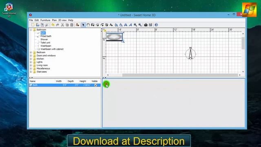Sort furniture list by Depth column
The width and height of the screenshot is (261, 147).
point(71,81)
